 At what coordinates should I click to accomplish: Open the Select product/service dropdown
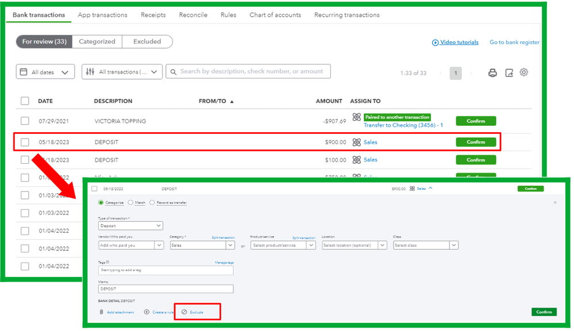pyautogui.click(x=283, y=245)
